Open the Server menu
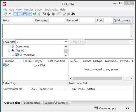Screen dimensions: 136x112 pos(39,10)
